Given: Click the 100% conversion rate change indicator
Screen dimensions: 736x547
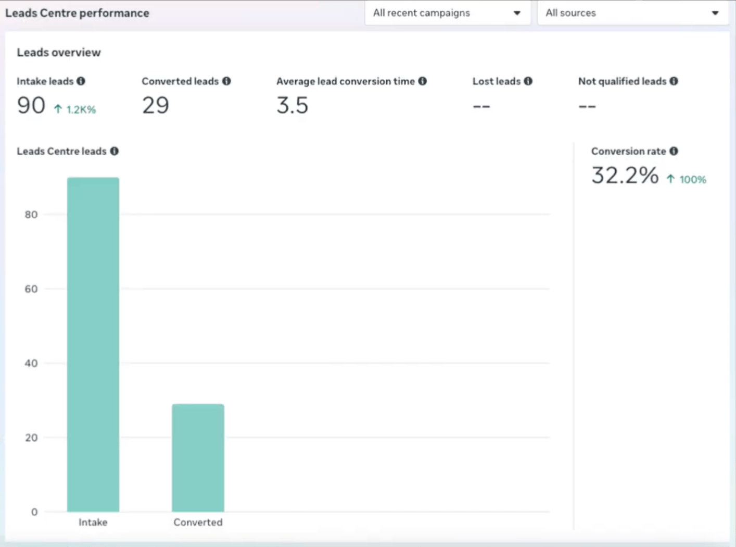Looking at the screenshot, I should click(687, 180).
